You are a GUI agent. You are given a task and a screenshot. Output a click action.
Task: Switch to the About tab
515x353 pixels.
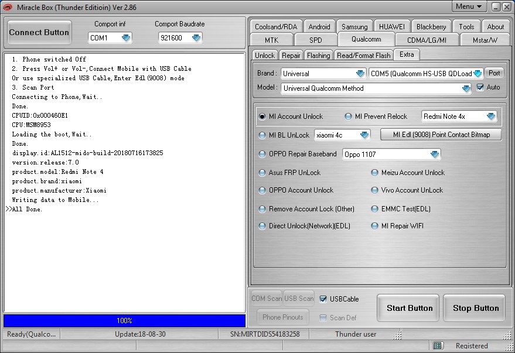tap(495, 27)
